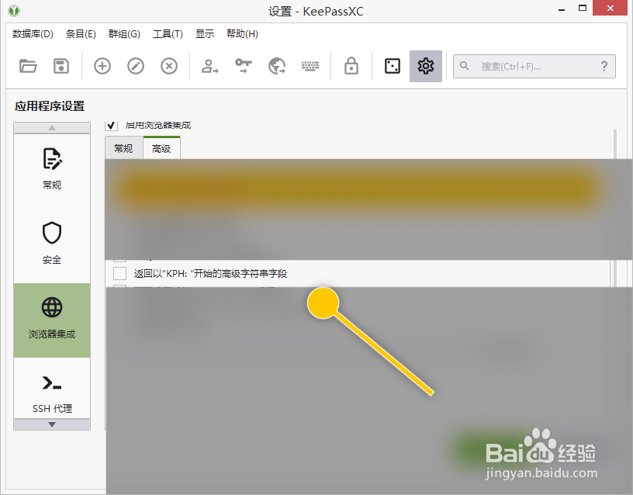Viewport: 633px width, 495px height.
Task: Disable the 启用浏览器集成 checkbox
Action: click(111, 125)
